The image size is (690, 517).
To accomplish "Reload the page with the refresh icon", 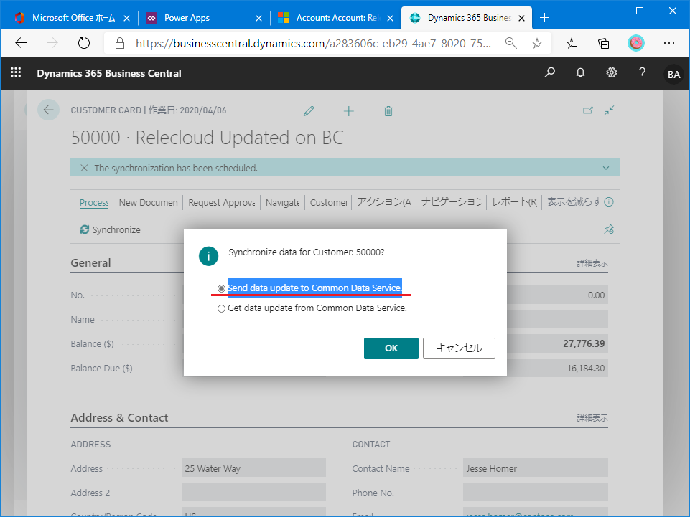I will [83, 43].
